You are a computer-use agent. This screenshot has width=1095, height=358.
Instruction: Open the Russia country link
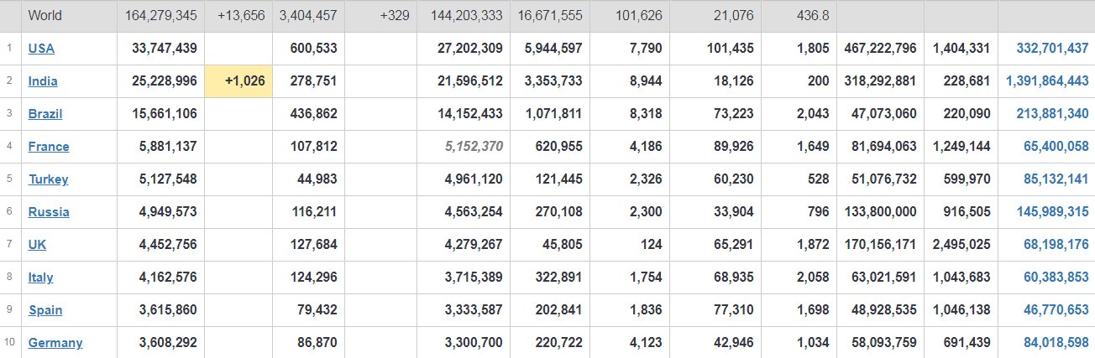(x=49, y=212)
